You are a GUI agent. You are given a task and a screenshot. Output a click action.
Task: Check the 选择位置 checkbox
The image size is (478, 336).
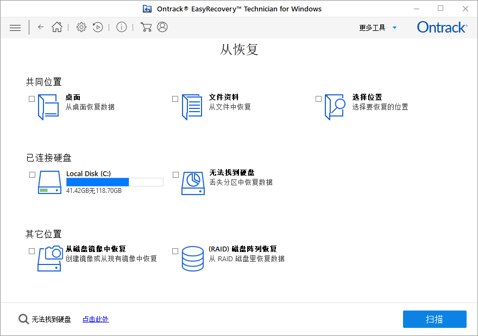coord(318,99)
